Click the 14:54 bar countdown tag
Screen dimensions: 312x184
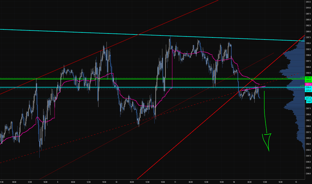tap(309, 101)
